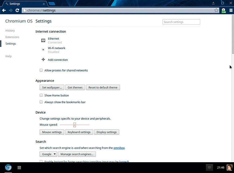This screenshot has height=173, width=234.
Task: Reload the settings page
Action: (x=17, y=10)
